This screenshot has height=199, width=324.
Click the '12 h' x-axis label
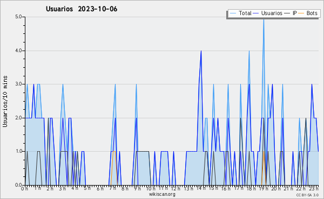click(x=175, y=188)
